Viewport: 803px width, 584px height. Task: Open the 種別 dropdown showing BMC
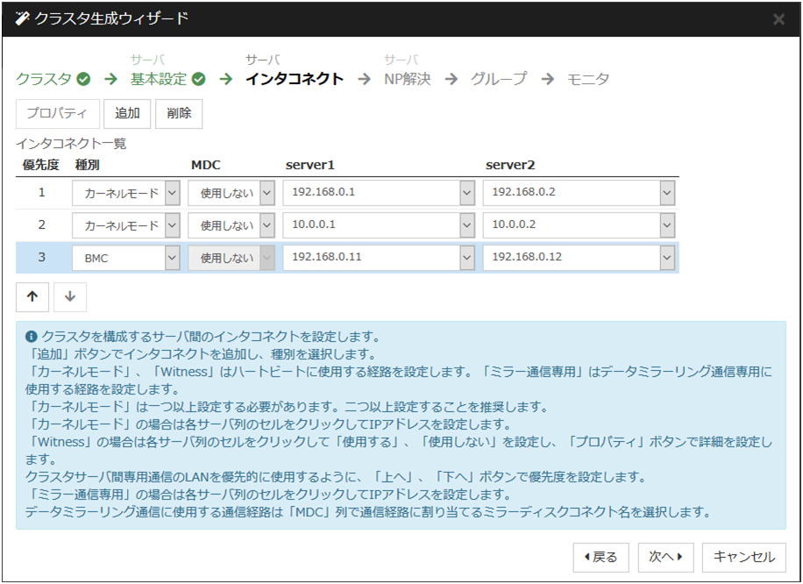(x=172, y=259)
